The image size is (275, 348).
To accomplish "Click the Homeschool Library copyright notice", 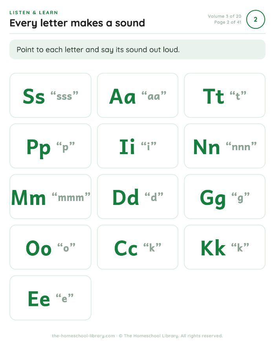I will click(x=171, y=336).
